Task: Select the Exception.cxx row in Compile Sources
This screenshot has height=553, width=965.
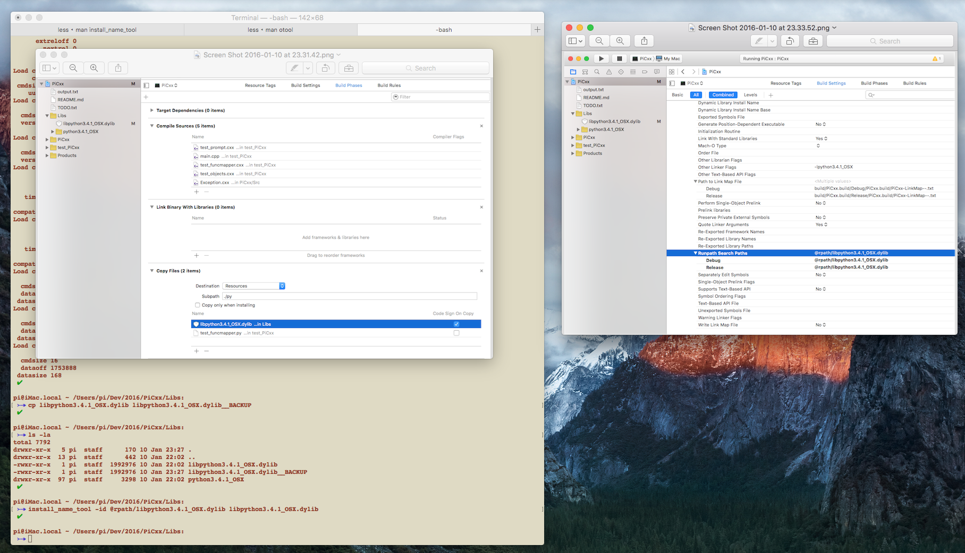Action: [336, 183]
